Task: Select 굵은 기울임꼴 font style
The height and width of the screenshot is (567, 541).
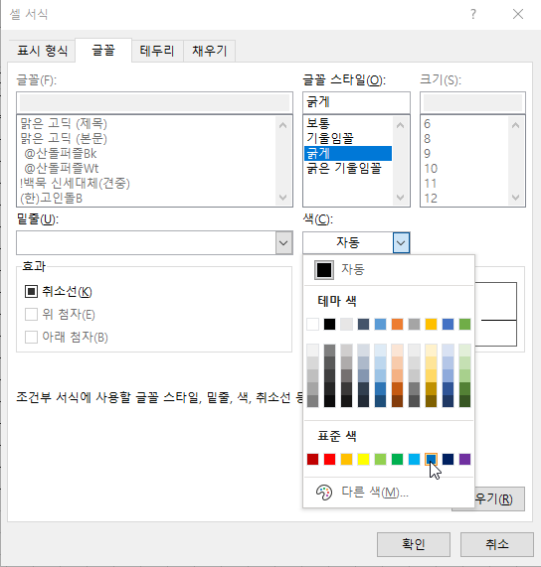Action: click(348, 168)
